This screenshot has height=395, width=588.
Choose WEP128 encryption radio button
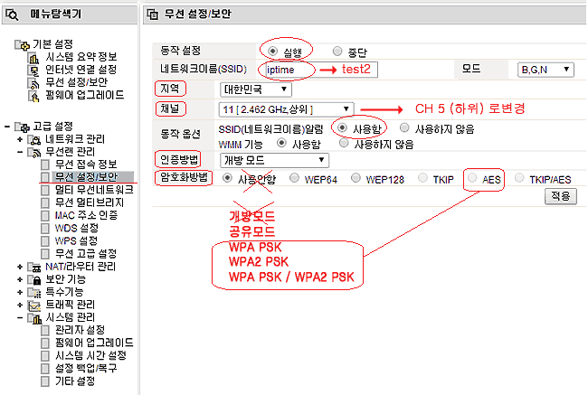click(356, 178)
